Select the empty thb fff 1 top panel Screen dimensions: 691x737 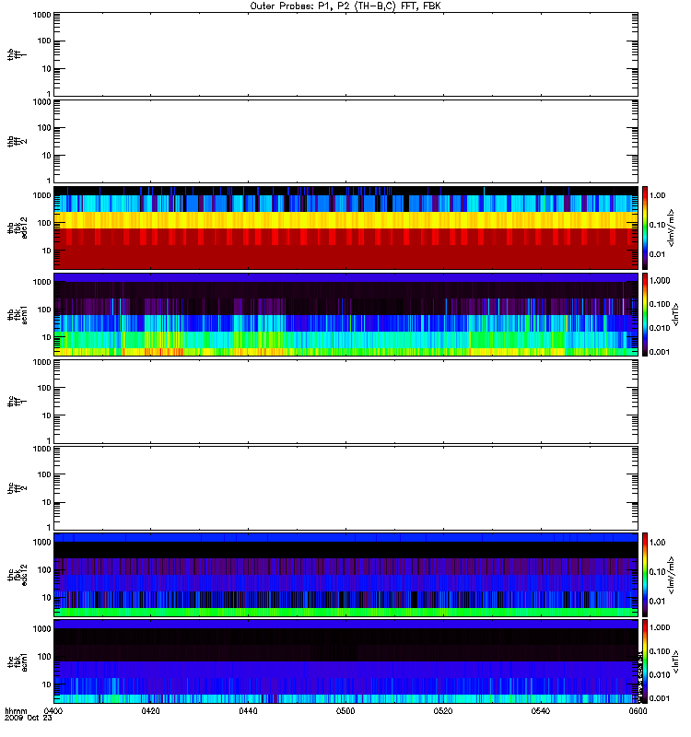[x=345, y=54]
